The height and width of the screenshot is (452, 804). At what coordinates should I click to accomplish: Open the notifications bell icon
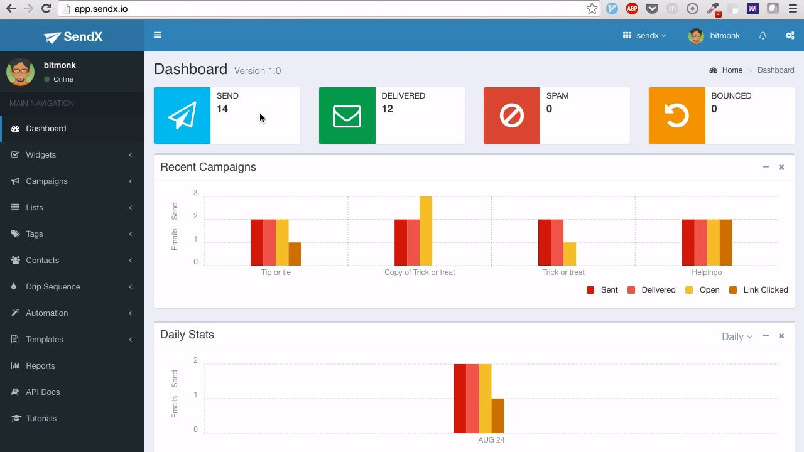coord(763,36)
